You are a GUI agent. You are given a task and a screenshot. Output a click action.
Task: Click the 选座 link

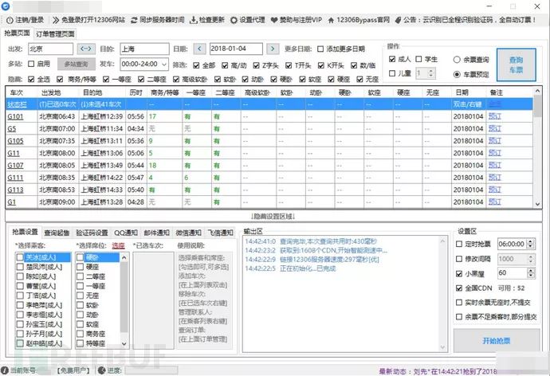coord(118,245)
